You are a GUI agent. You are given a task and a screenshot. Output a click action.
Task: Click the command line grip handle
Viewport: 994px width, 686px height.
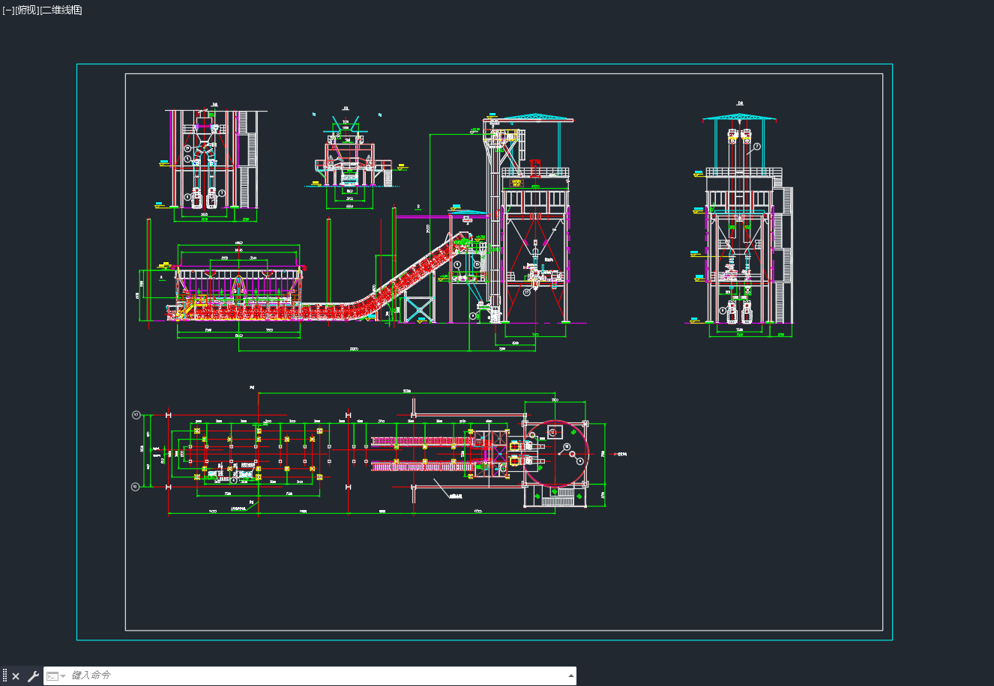[x=4, y=676]
